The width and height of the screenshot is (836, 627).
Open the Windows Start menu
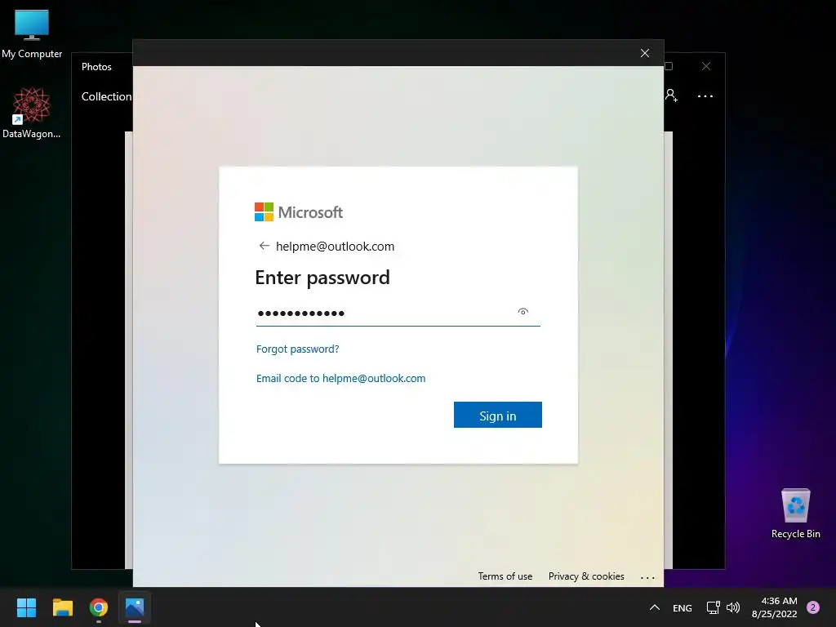tap(26, 607)
